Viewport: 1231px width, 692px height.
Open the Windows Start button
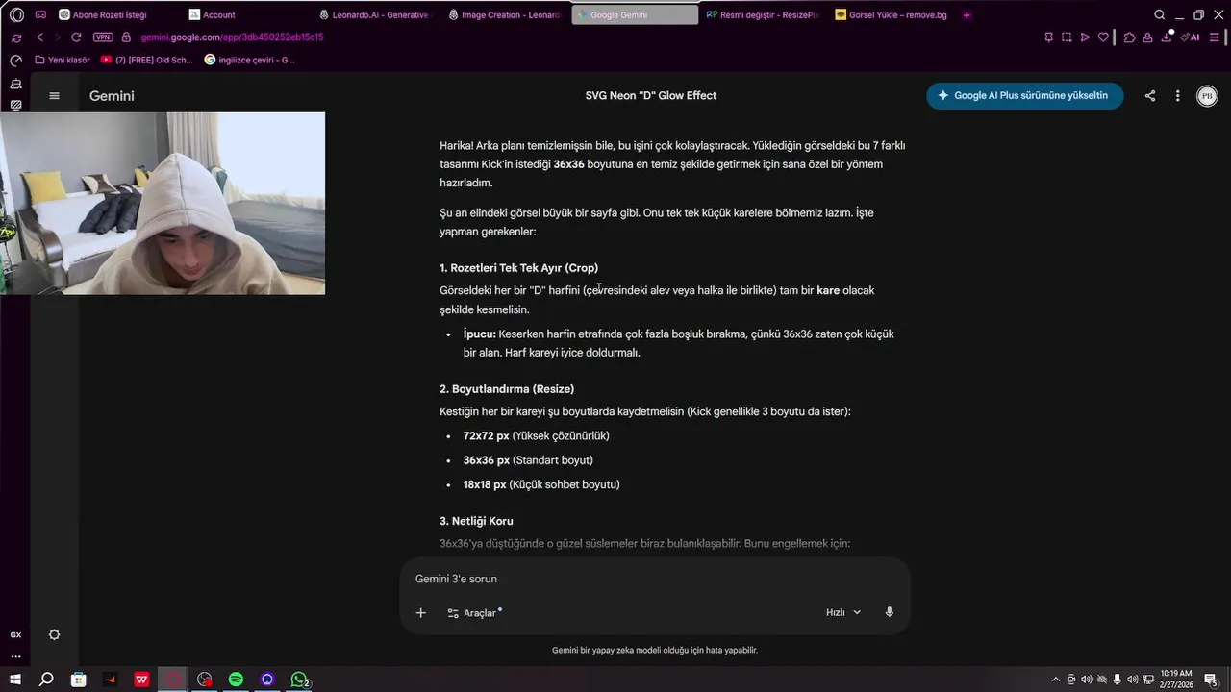(15, 680)
